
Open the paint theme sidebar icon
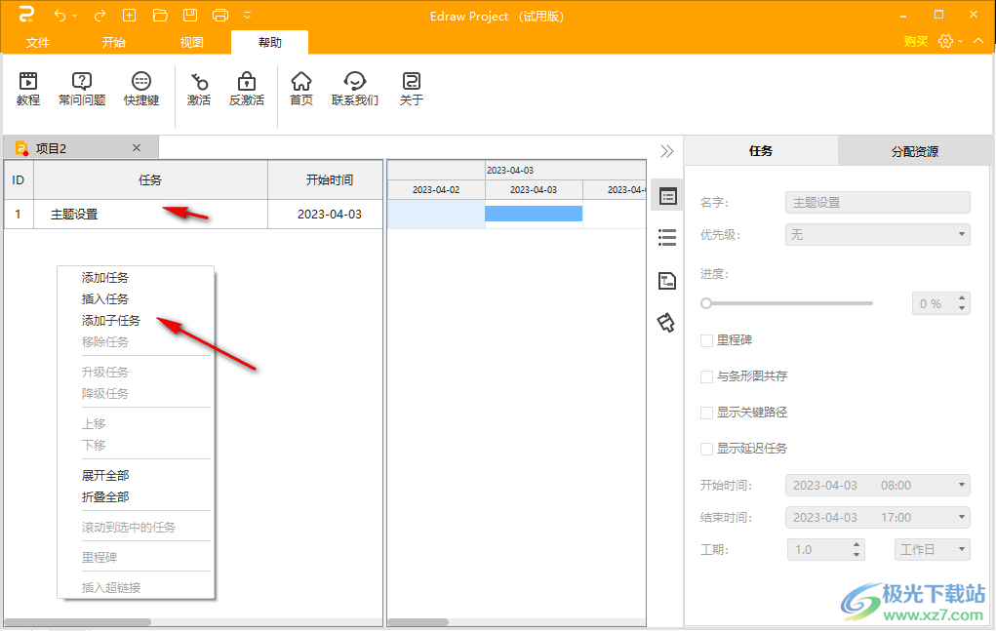666,323
